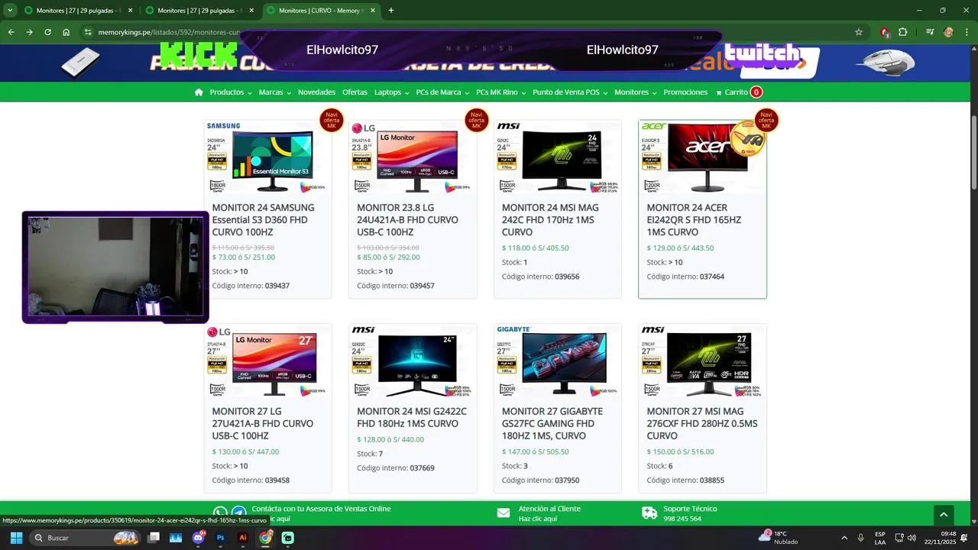978x550 pixels.
Task: Open the Novedades section
Action: click(316, 92)
